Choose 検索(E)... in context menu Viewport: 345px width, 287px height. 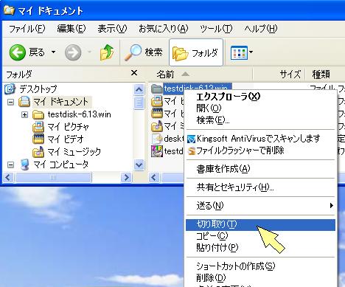point(260,120)
